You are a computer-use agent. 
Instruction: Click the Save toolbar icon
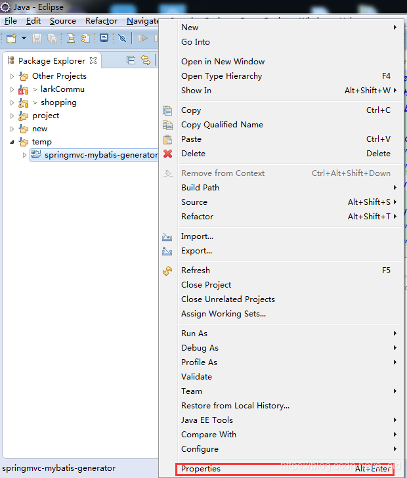coord(37,38)
